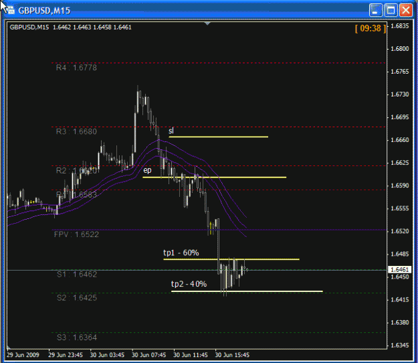Click the R1 : 1.6583 pivot label
The image size is (418, 363).
tap(76, 195)
